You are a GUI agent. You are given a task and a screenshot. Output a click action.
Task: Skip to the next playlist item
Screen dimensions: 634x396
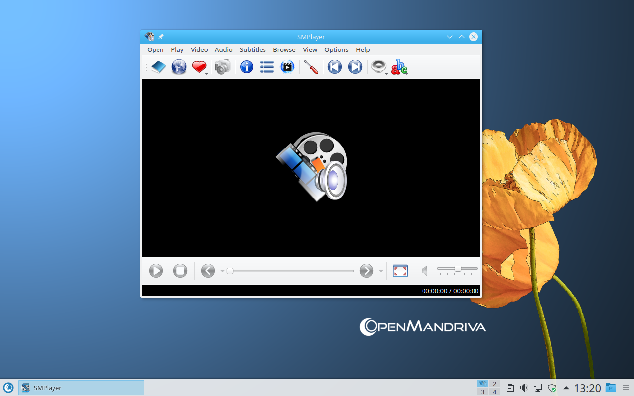click(x=355, y=67)
